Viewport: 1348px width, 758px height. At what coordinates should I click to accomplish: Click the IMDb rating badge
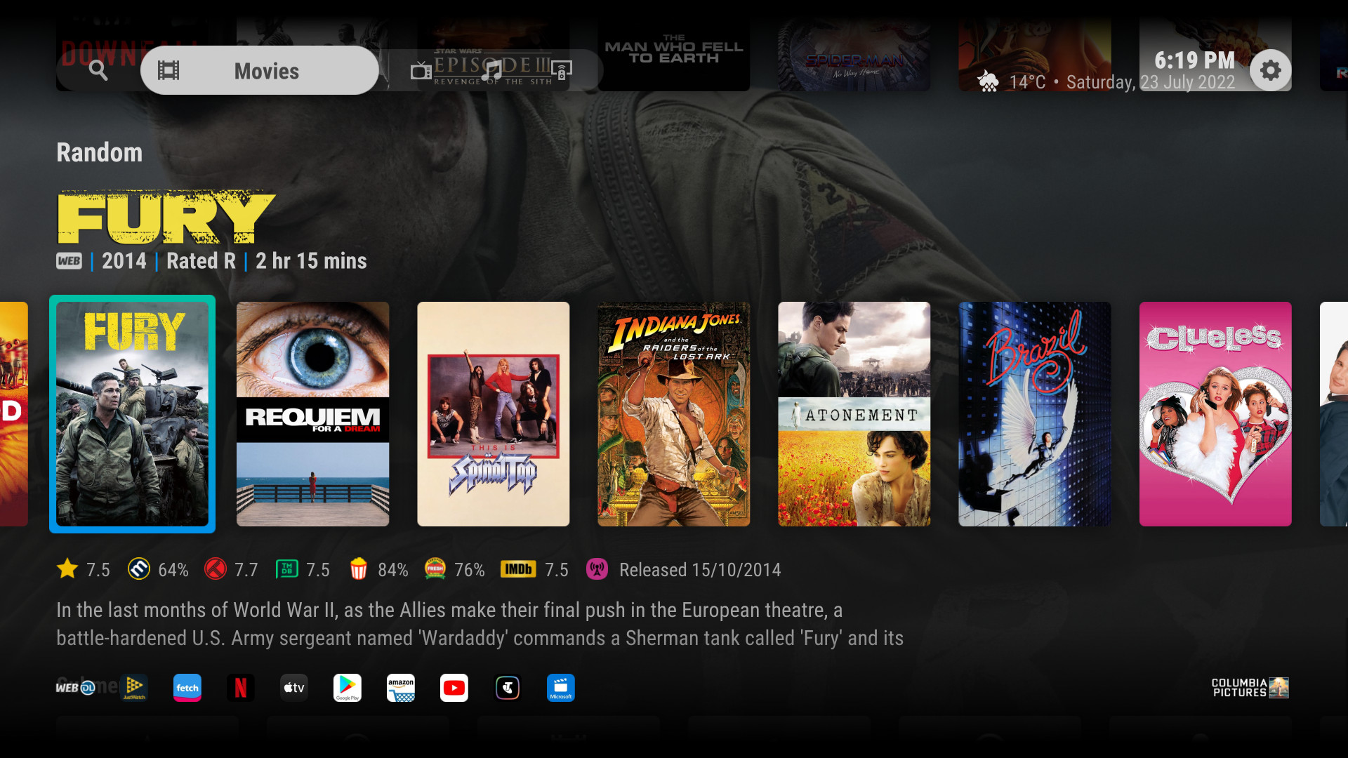[x=519, y=570]
